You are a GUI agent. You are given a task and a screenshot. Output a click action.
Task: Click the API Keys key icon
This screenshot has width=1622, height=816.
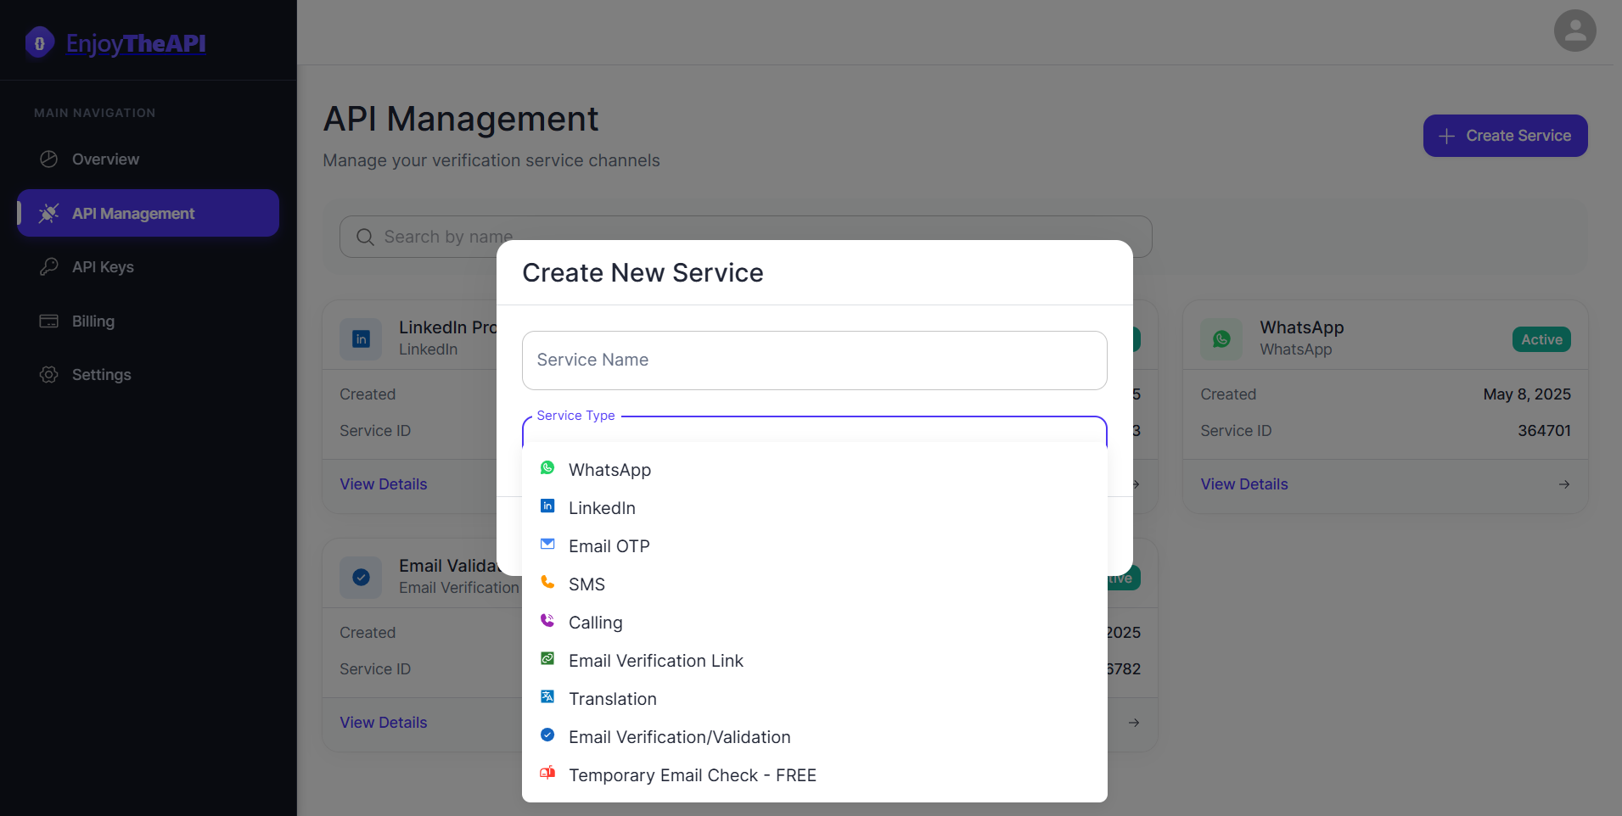[x=49, y=267]
